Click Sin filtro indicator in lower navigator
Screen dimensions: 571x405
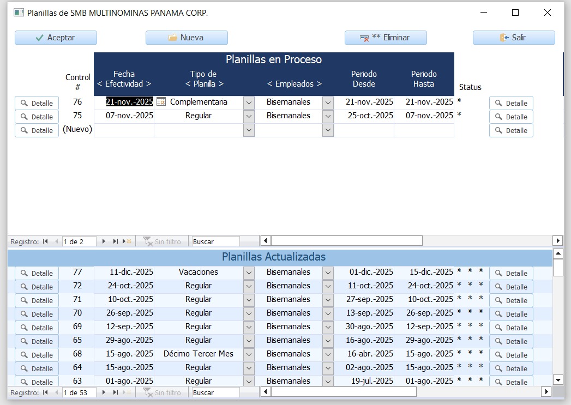162,392
